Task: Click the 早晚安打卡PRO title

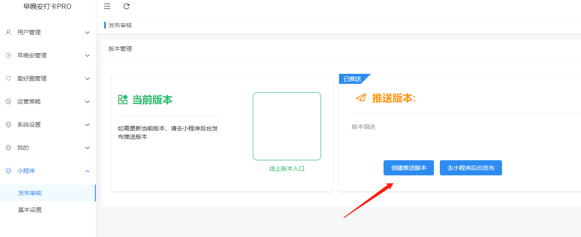Action: (47, 7)
